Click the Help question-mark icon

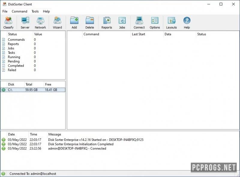187,20
